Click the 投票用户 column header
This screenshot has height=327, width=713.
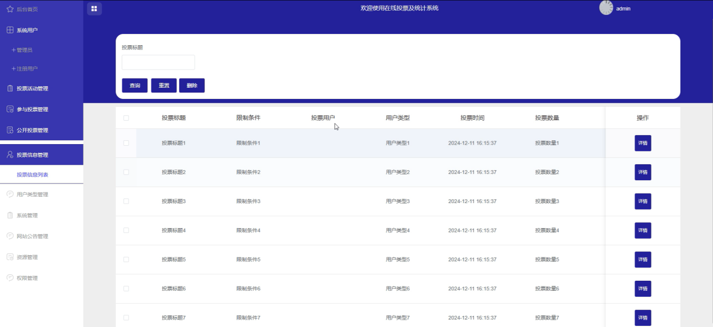point(323,118)
